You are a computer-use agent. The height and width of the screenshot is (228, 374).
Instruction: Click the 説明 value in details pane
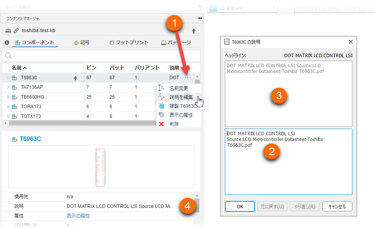click(x=121, y=206)
